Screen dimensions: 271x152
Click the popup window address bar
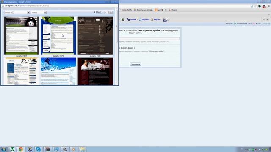(x=60, y=5)
